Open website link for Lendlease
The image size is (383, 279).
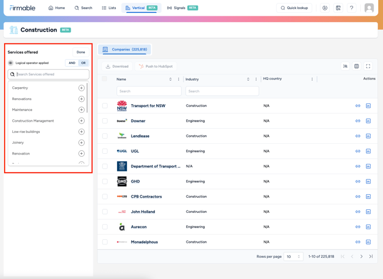(358, 136)
